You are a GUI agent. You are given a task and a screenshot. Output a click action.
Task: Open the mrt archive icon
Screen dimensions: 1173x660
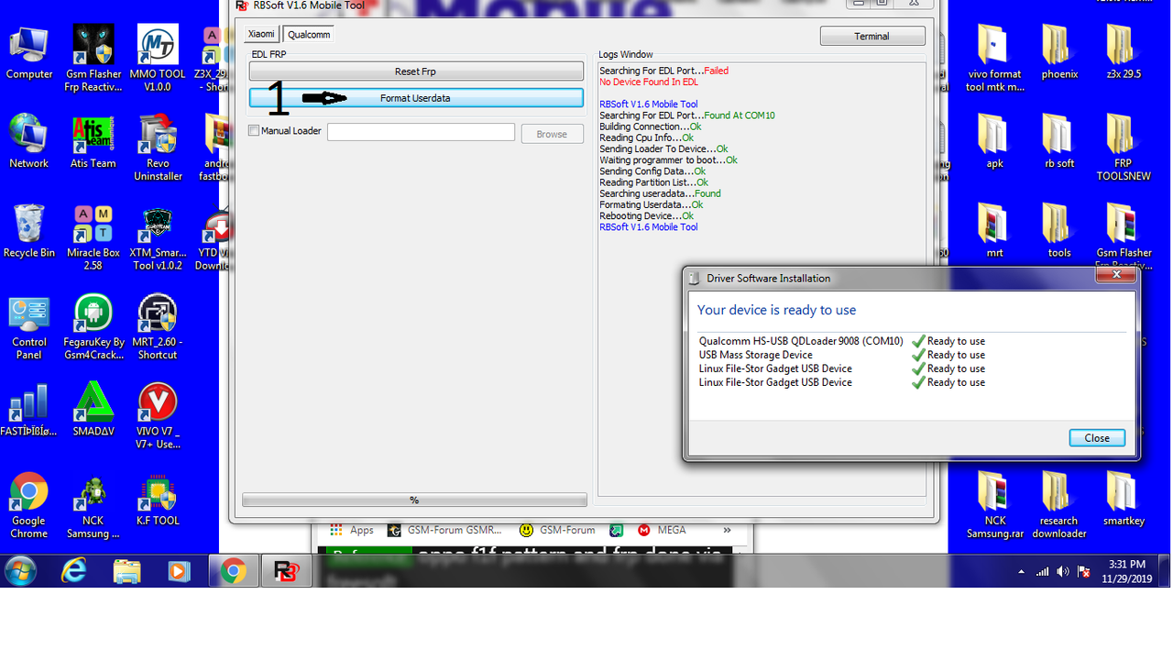[994, 231]
